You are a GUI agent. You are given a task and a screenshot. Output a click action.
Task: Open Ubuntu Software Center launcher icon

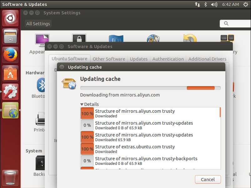(x=10, y=73)
